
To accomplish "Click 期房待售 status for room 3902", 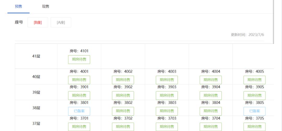I will 123,96.
